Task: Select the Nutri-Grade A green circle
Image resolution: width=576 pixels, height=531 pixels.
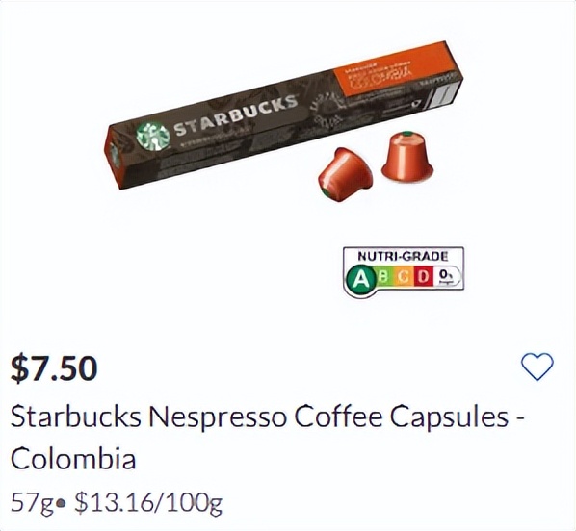Action: 360,280
